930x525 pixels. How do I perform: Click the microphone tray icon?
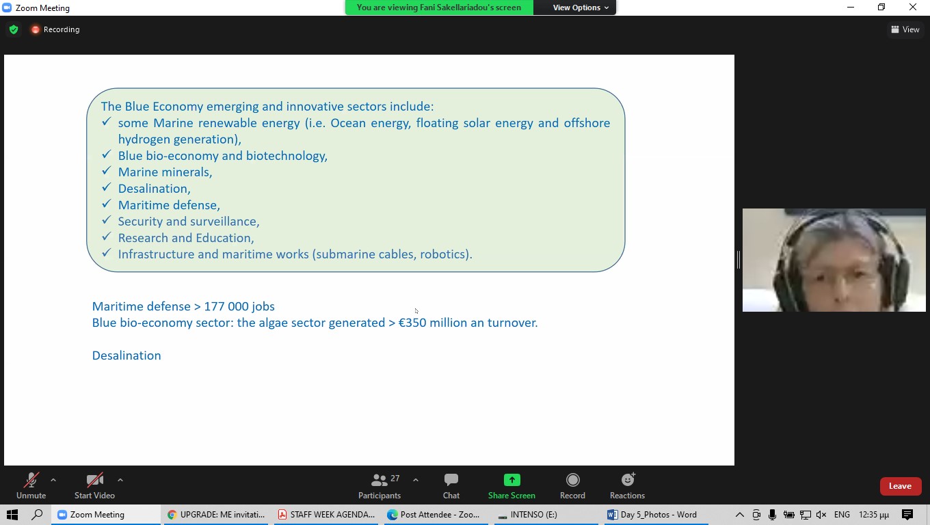pyautogui.click(x=772, y=515)
